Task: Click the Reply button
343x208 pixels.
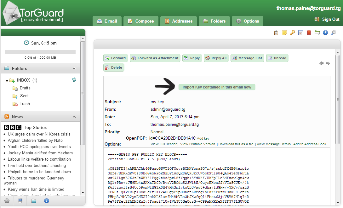Action: pyautogui.click(x=192, y=58)
